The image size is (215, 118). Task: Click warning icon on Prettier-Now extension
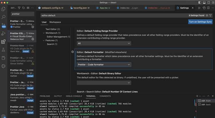coord(33,51)
